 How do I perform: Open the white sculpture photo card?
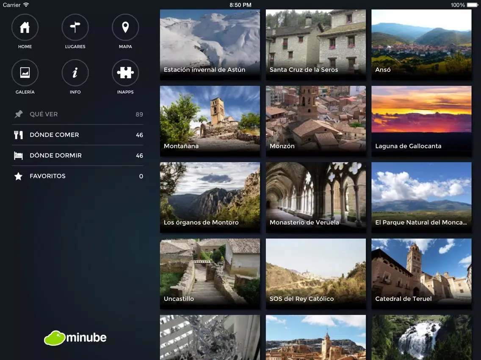[210, 337]
